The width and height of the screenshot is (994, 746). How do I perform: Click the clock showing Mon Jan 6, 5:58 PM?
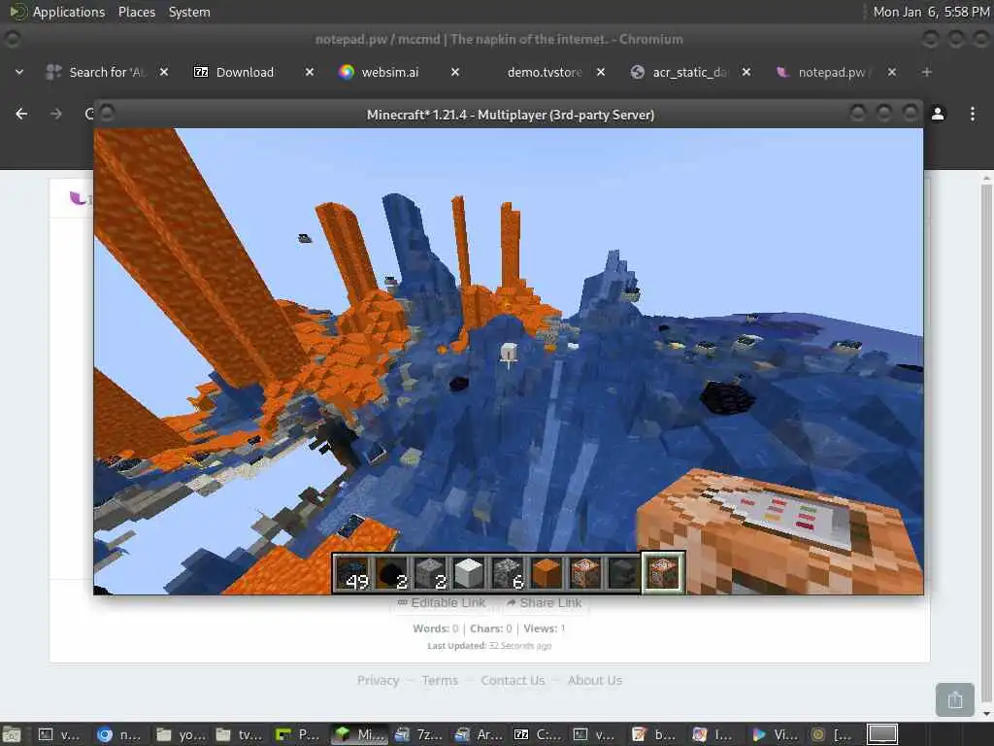pyautogui.click(x=931, y=12)
